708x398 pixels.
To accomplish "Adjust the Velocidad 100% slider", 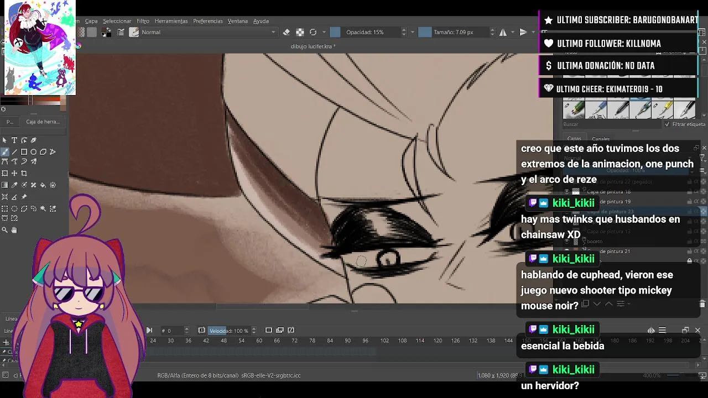I will 229,331.
